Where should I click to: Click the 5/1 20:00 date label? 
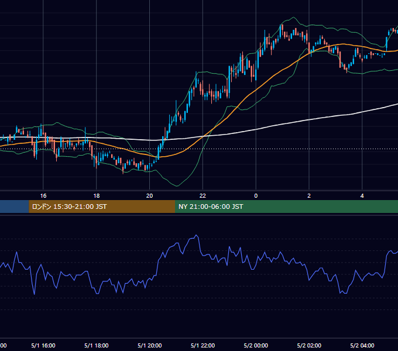pyautogui.click(x=149, y=345)
